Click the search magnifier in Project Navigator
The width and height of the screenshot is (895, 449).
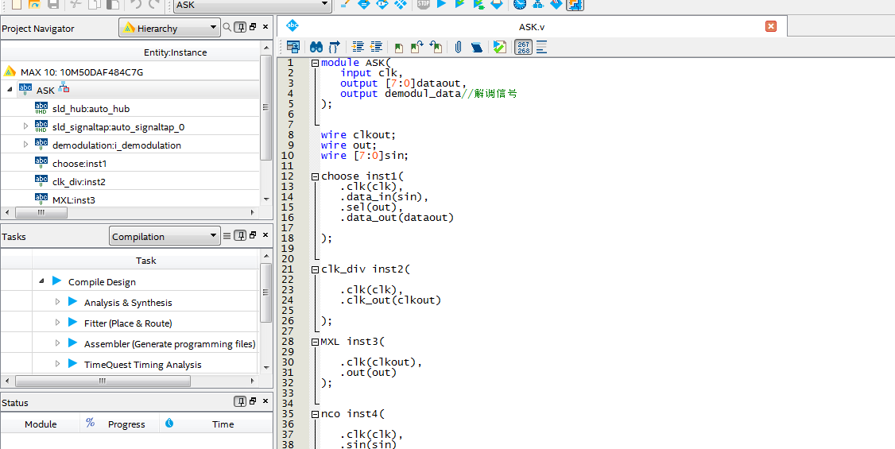[227, 27]
